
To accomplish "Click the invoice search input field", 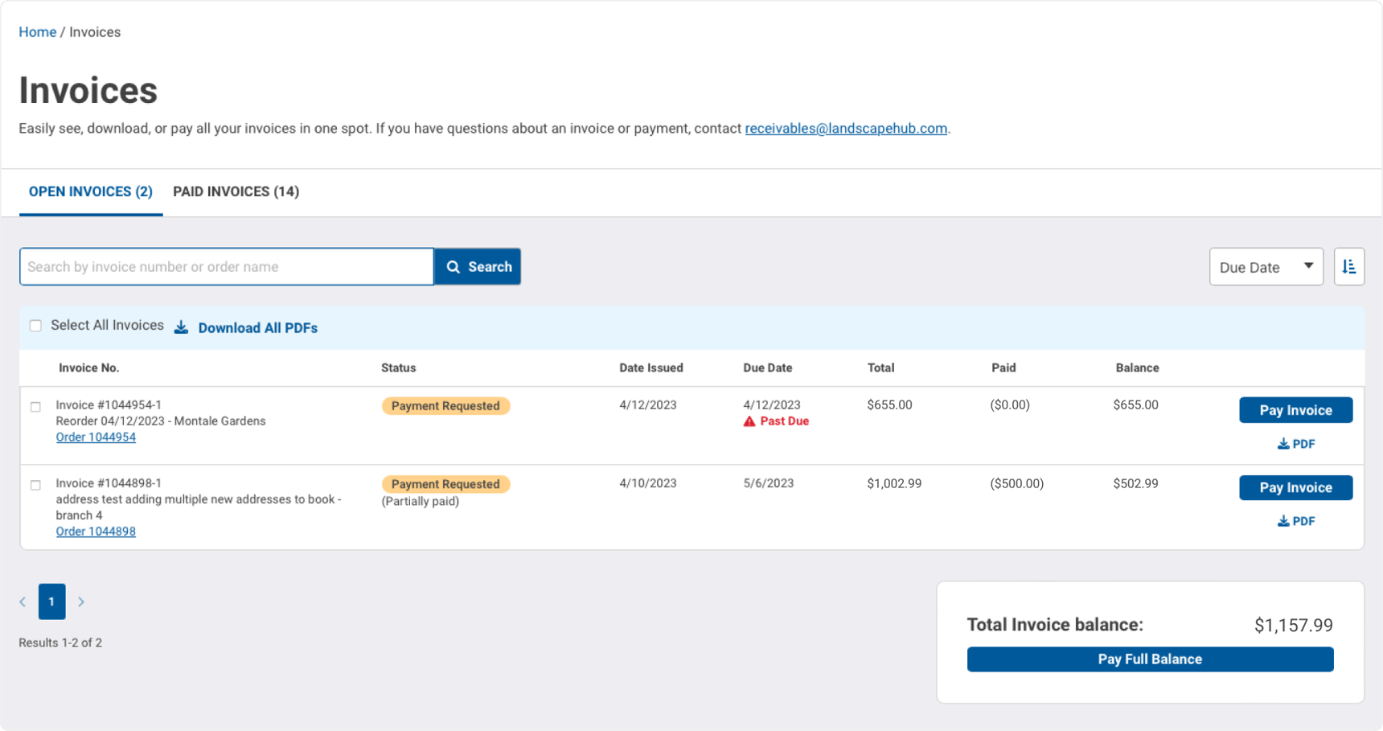I will (x=225, y=266).
